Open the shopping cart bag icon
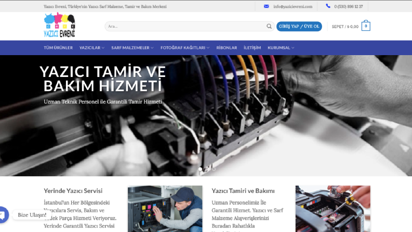This screenshot has height=232, width=412. coord(366,26)
